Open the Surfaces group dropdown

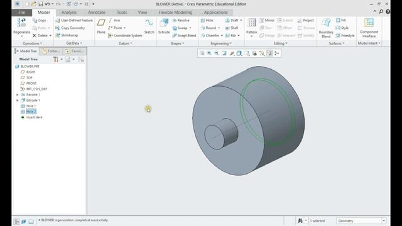coord(337,43)
